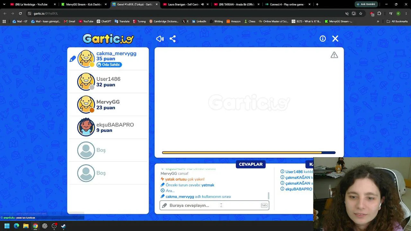The height and width of the screenshot is (231, 411).
Task: Open ChatGPT app from the taskbar
Action: [x=45, y=226]
